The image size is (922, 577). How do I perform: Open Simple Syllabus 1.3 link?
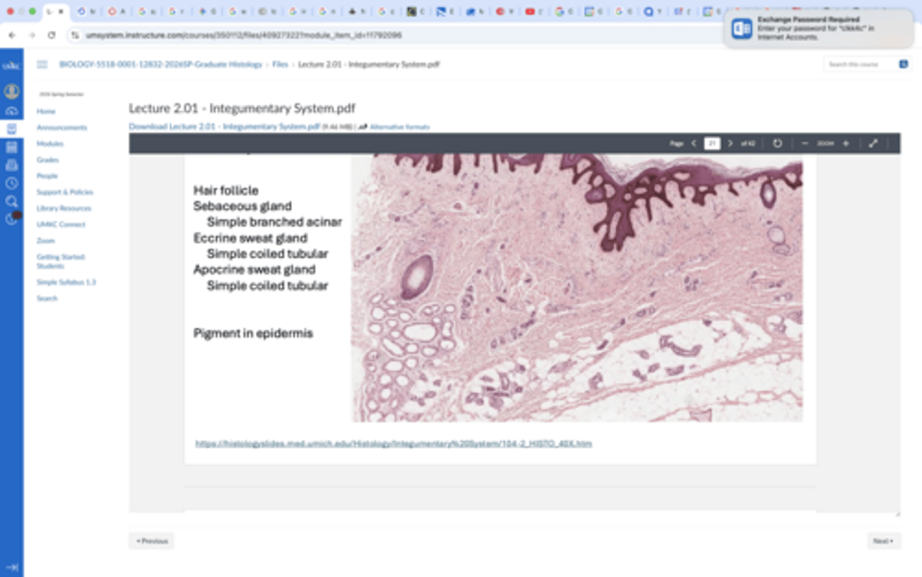66,282
